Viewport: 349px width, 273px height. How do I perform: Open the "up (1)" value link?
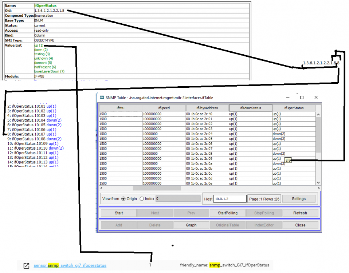pyautogui.click(x=38, y=45)
